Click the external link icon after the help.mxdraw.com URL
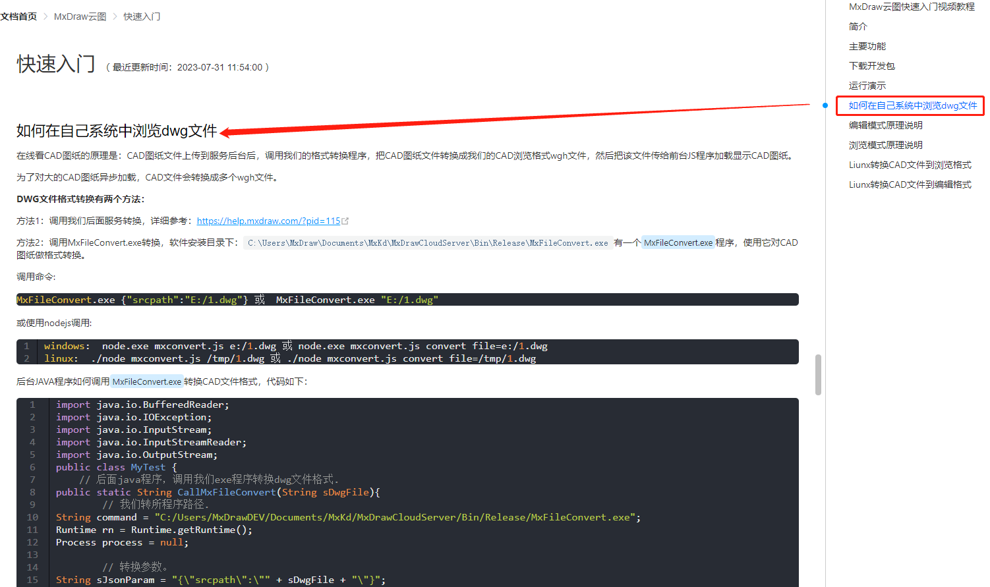Screen dimensions: 990x587 345,221
